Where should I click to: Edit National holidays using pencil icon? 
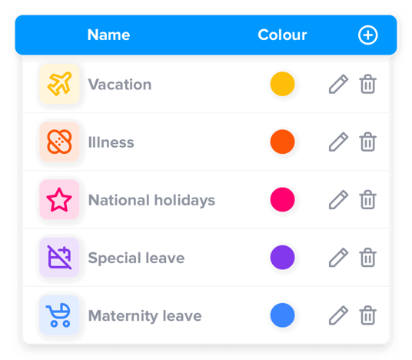tap(338, 199)
